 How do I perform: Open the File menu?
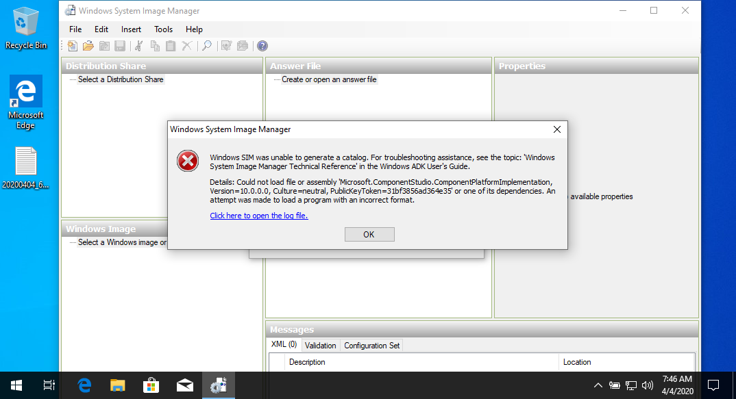tap(75, 29)
